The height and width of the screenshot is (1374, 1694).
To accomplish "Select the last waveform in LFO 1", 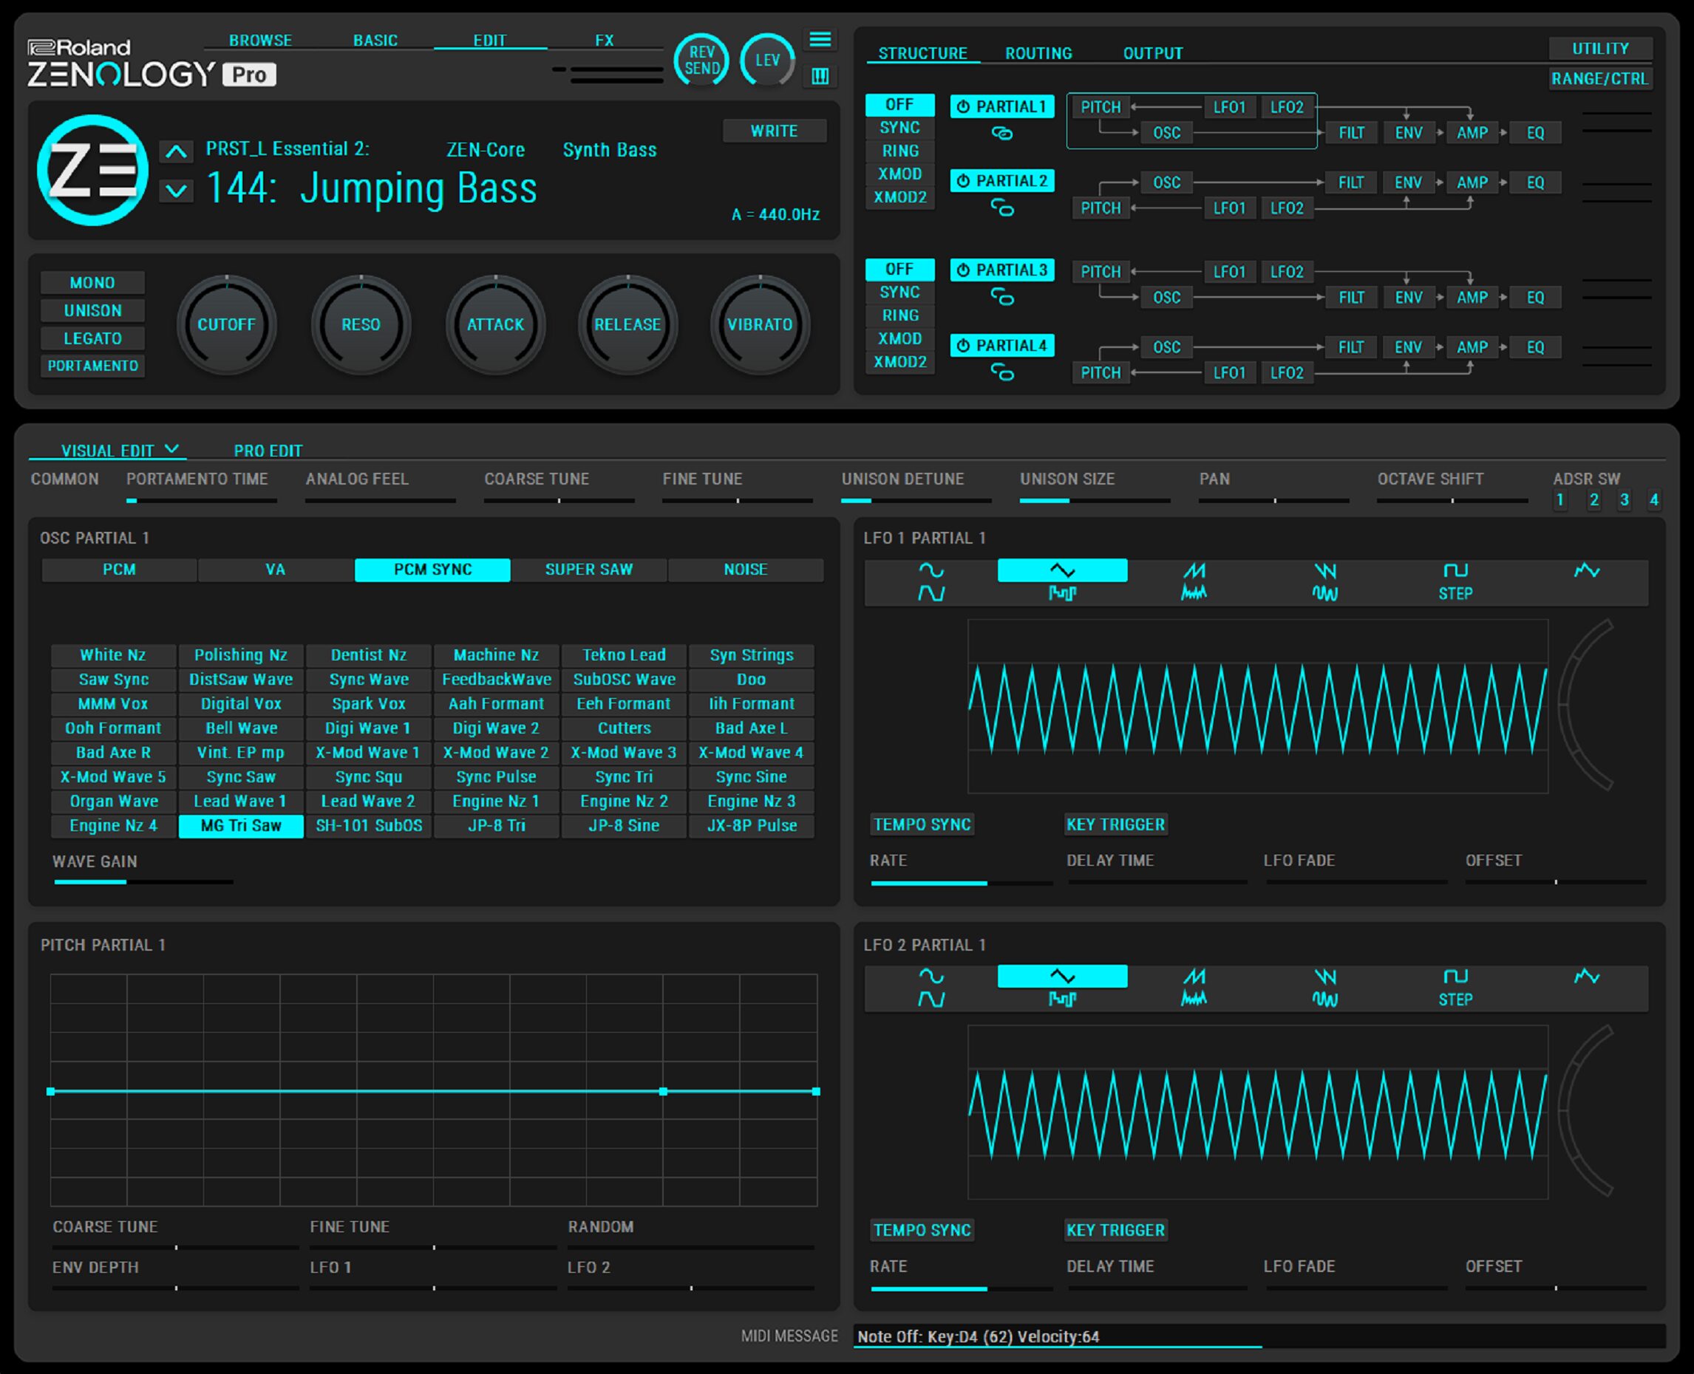I will [x=1586, y=570].
